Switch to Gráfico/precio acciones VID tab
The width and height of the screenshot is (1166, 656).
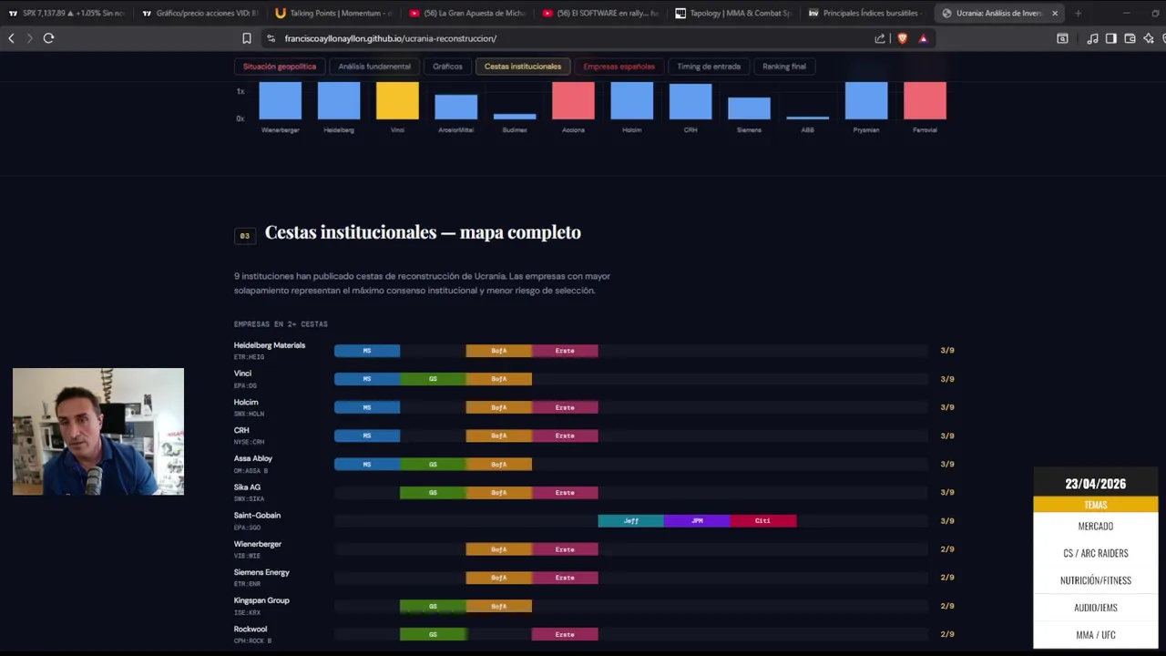pyautogui.click(x=200, y=13)
